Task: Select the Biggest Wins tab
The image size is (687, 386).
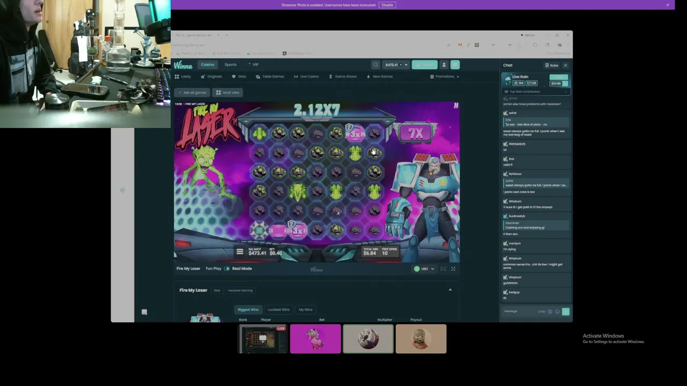Action: [248, 309]
